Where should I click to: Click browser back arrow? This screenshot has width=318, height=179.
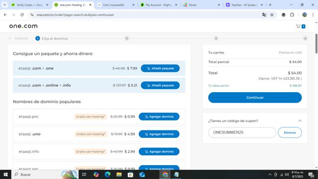coord(5,15)
